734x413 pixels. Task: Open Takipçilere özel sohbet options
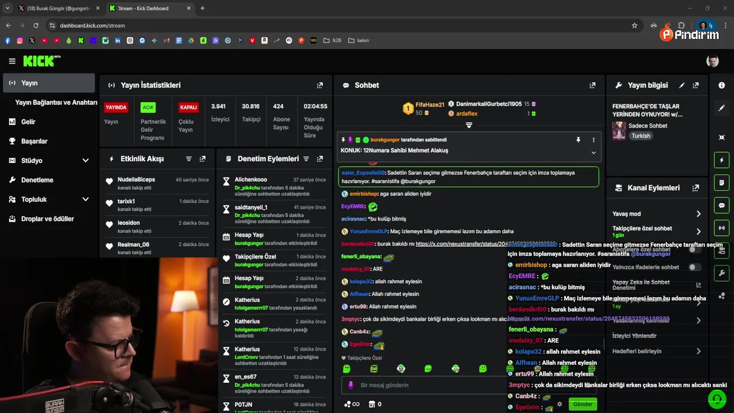[698, 231]
